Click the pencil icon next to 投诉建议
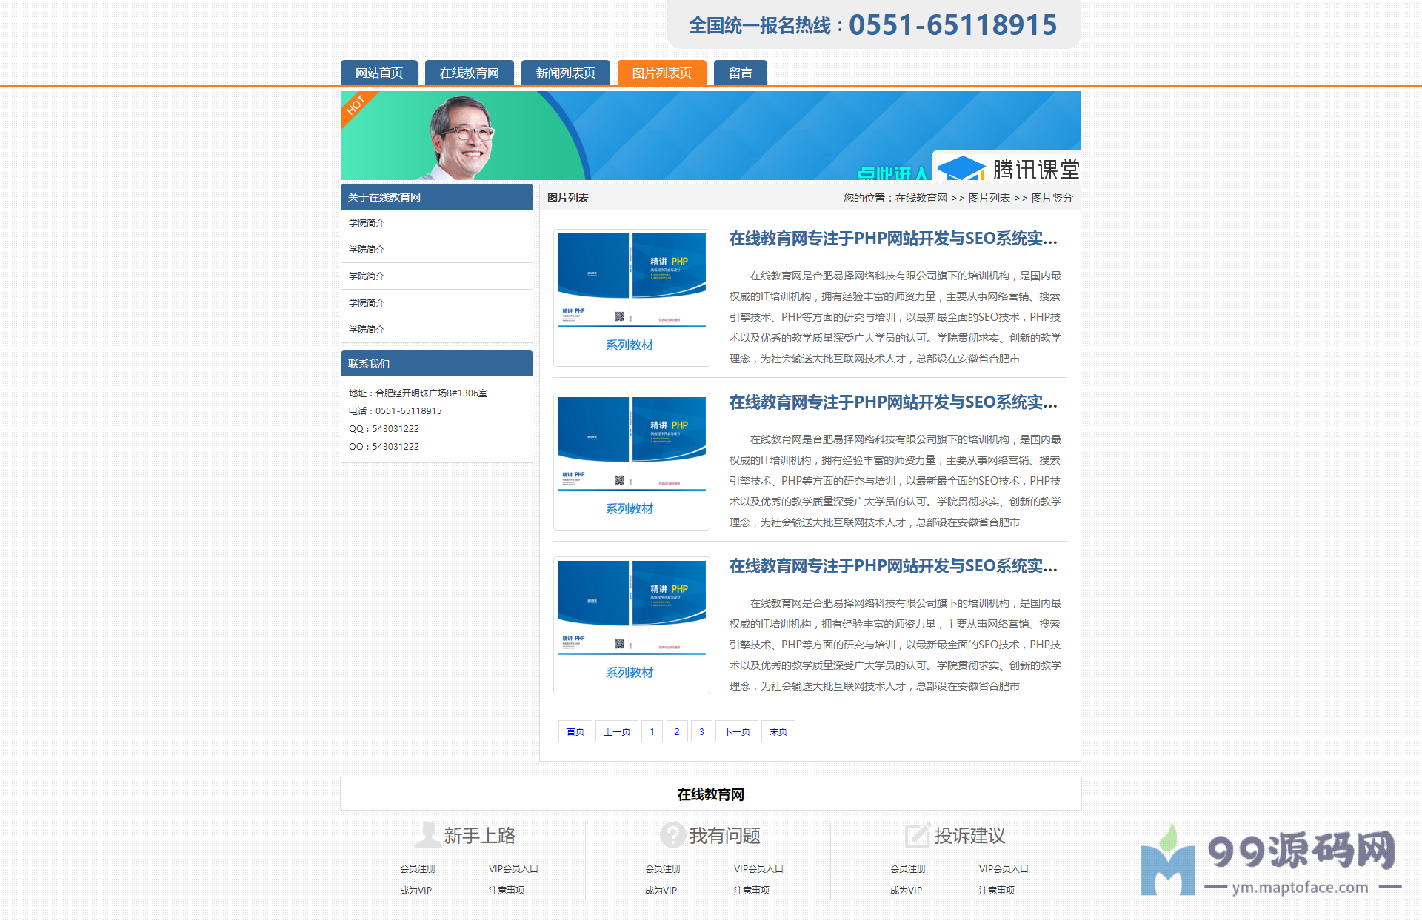The height and width of the screenshot is (921, 1422). tap(918, 835)
